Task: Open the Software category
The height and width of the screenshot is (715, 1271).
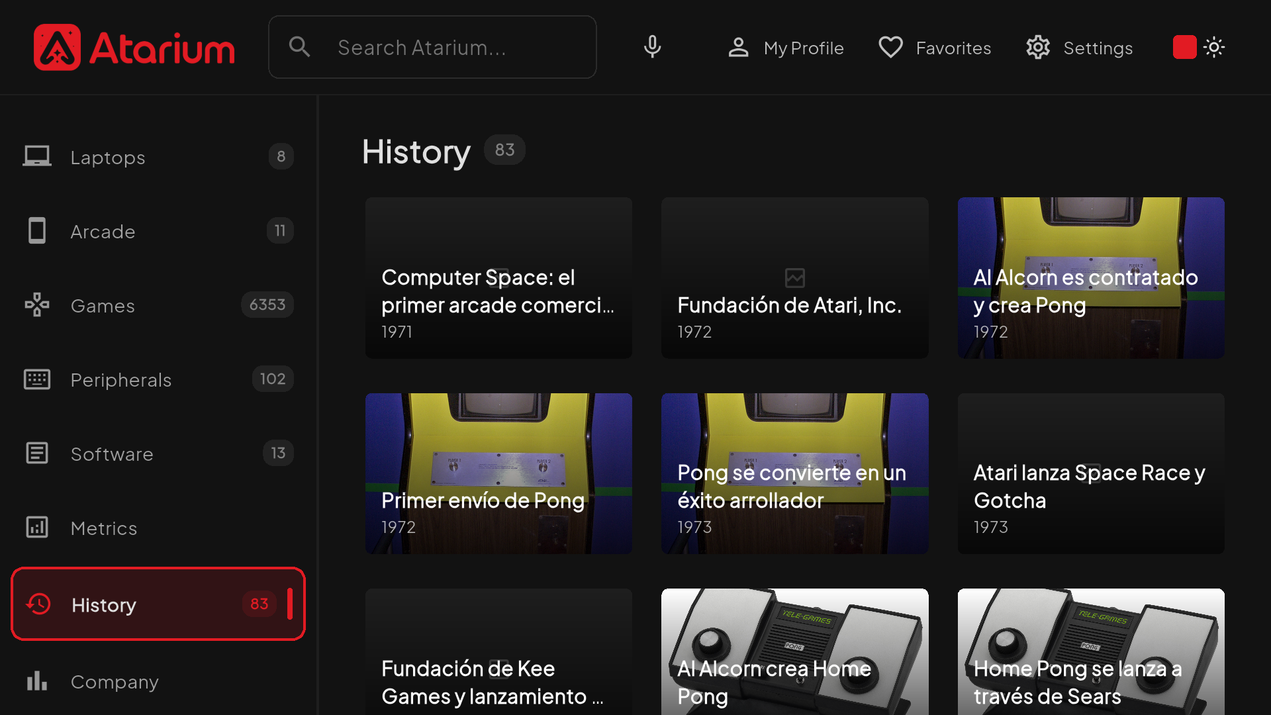Action: click(158, 453)
